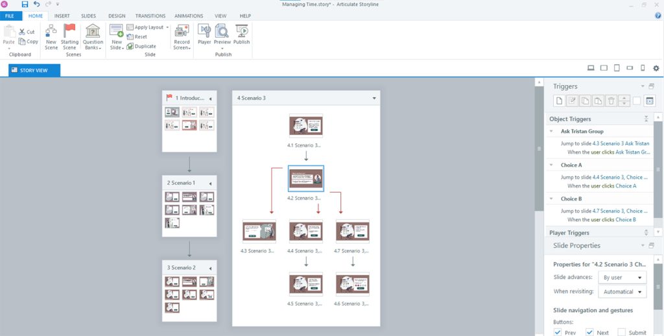Click the Preview magnifier icon

(x=222, y=32)
